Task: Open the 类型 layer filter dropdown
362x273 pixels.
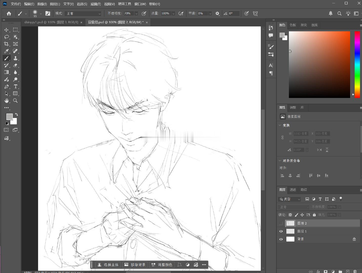Action: tap(289, 199)
